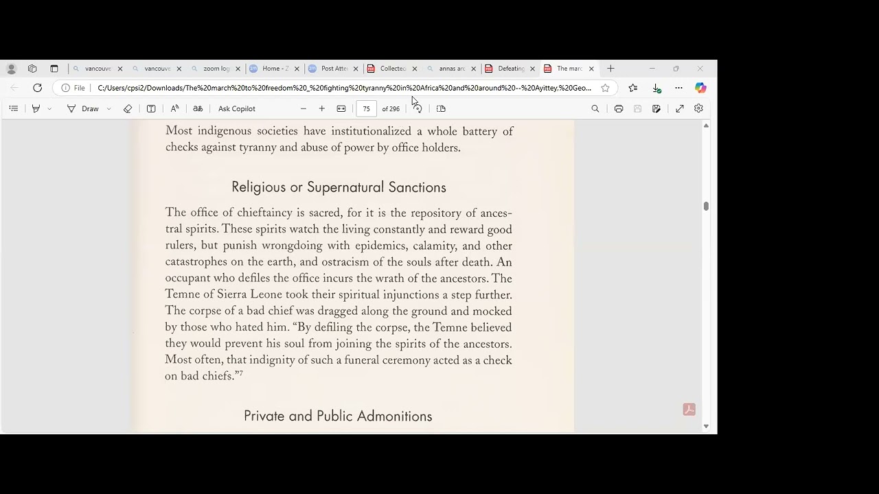Image resolution: width=879 pixels, height=494 pixels.
Task: Expand the Draw pen options
Action: 109,108
